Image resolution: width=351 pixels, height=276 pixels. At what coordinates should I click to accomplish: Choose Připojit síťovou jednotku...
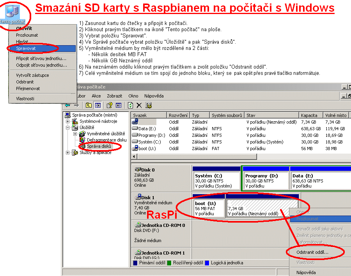click(42, 58)
